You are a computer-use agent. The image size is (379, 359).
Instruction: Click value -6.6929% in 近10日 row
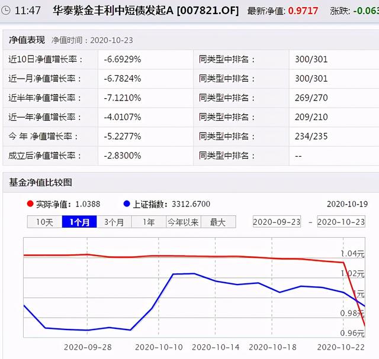coord(123,59)
